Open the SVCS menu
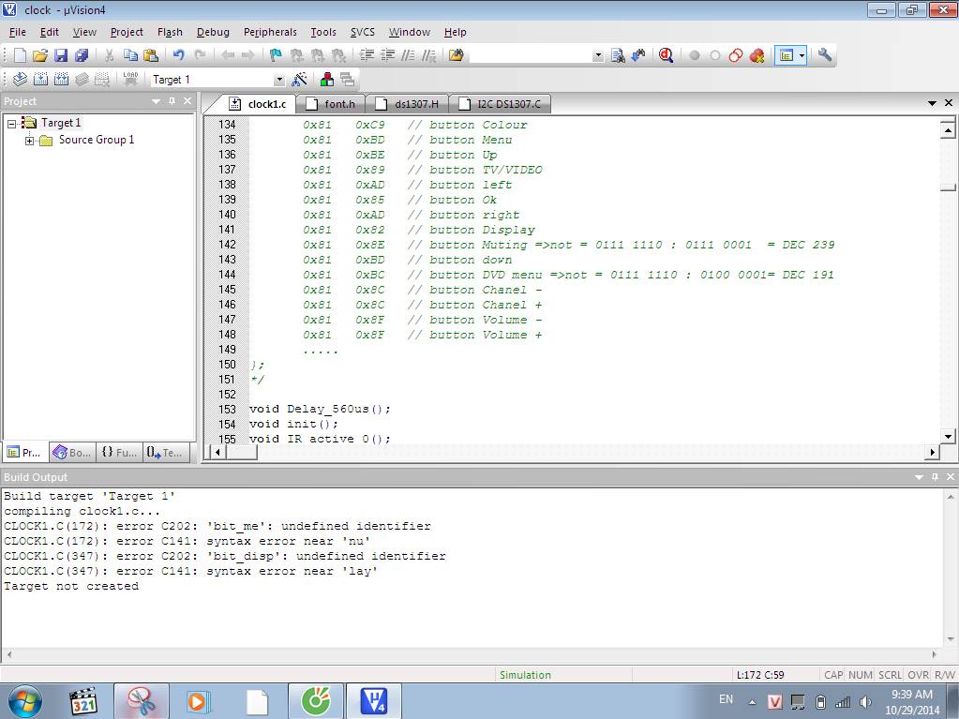The height and width of the screenshot is (719, 959). point(362,32)
